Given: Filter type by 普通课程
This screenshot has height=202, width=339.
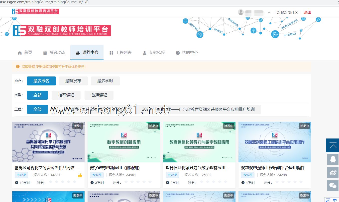Looking at the screenshot, I should pyautogui.click(x=99, y=95).
